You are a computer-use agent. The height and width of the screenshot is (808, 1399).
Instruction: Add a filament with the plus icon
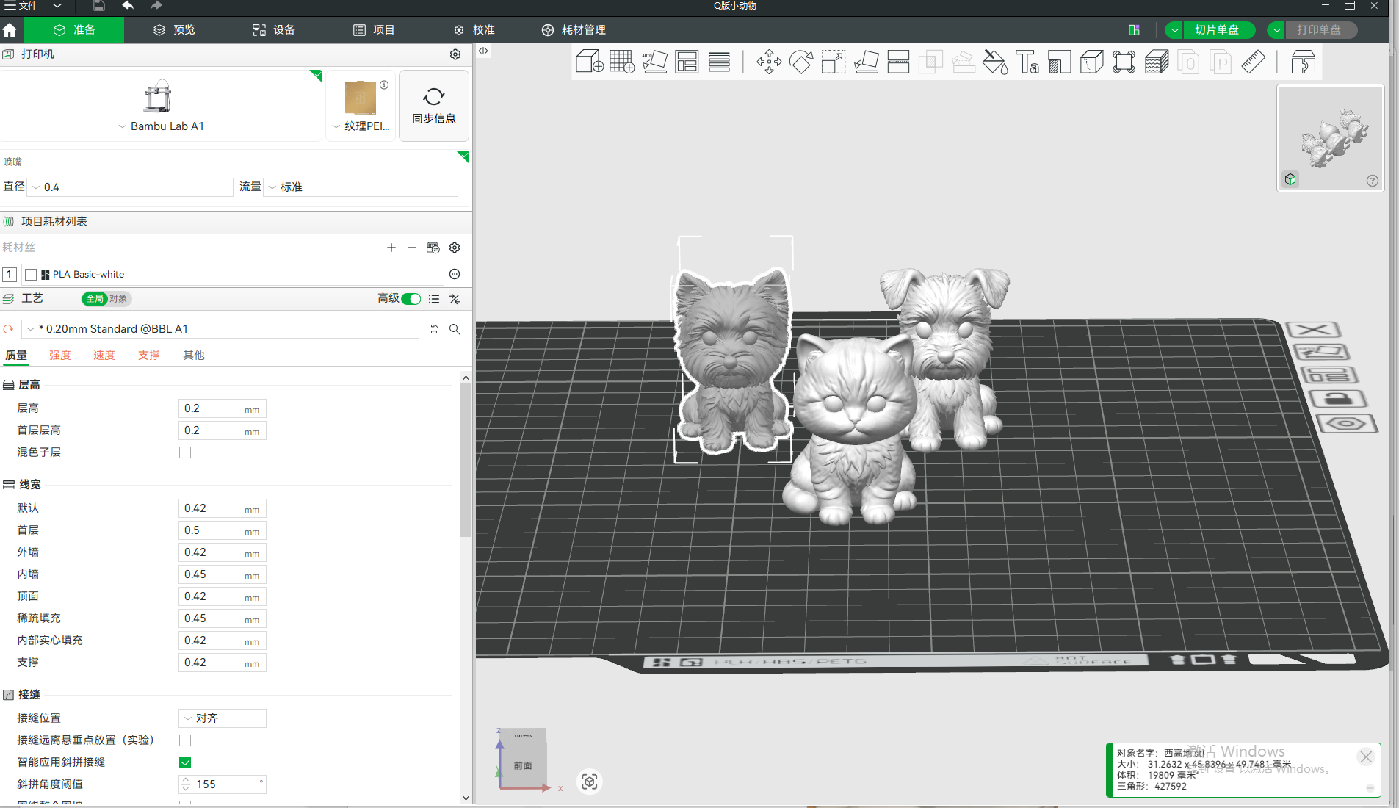[391, 248]
